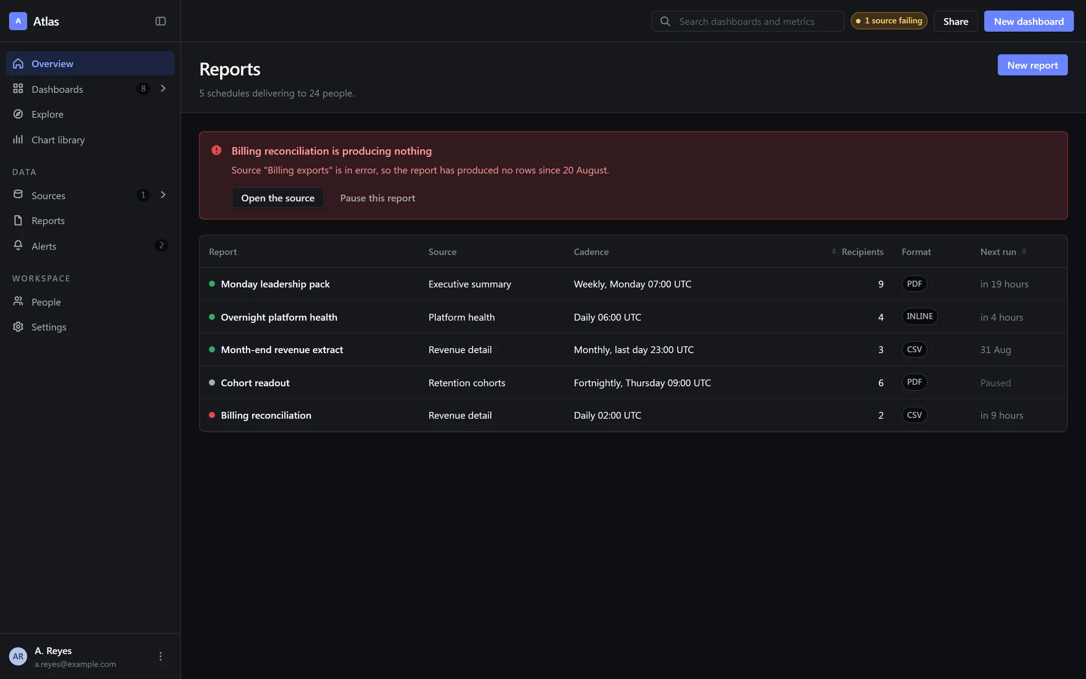
Task: Open Alerts in the sidebar
Action: [90, 245]
